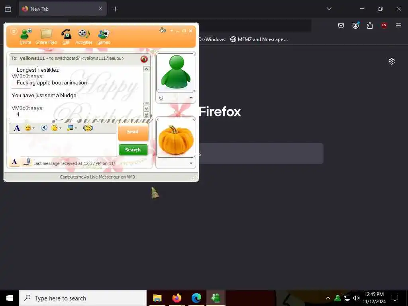Click 'You have just sent a Nudge!' text
Viewport: 408px width, 306px height.
tap(45, 95)
